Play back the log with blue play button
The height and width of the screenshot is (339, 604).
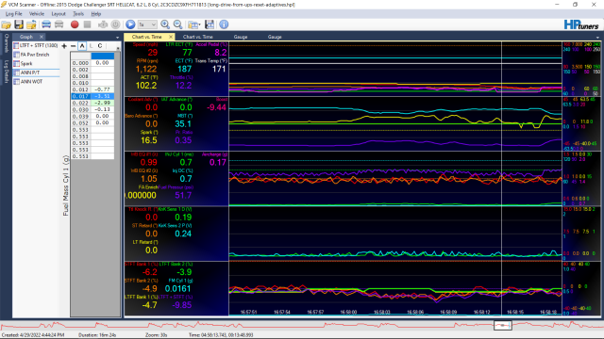click(130, 24)
